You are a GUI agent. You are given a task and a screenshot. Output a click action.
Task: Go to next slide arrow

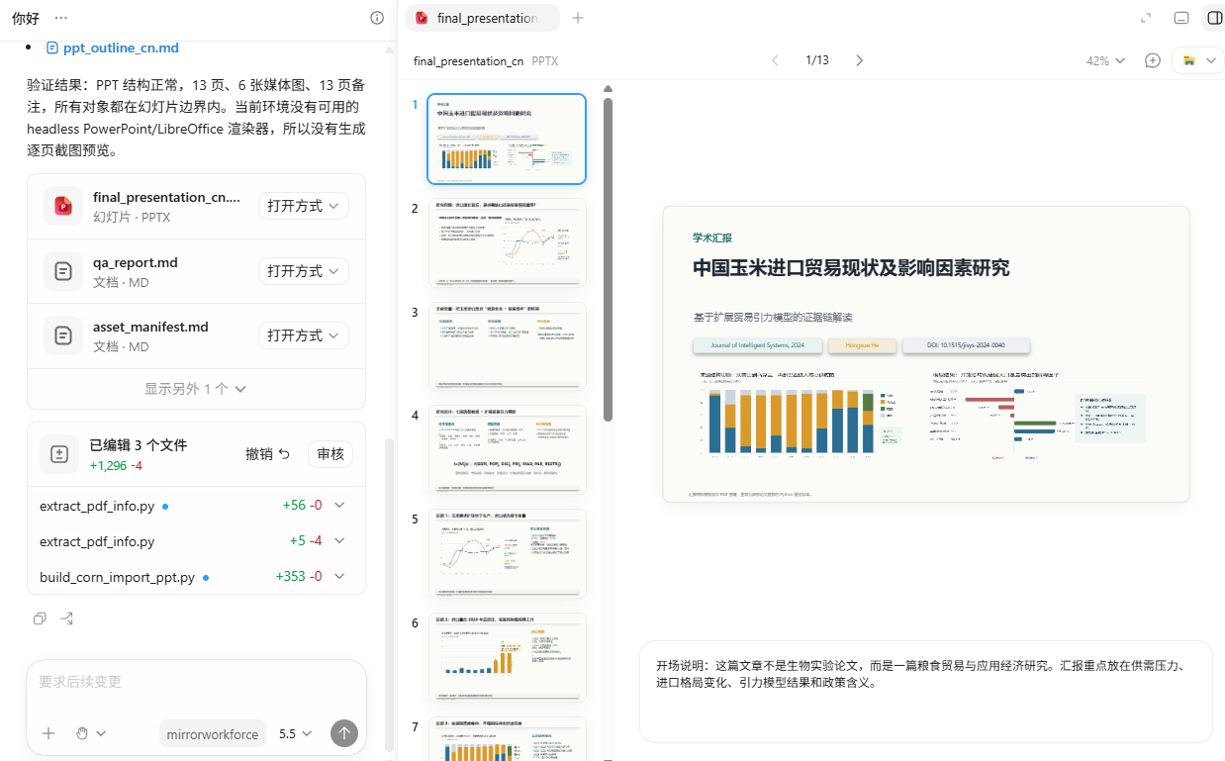pyautogui.click(x=859, y=60)
